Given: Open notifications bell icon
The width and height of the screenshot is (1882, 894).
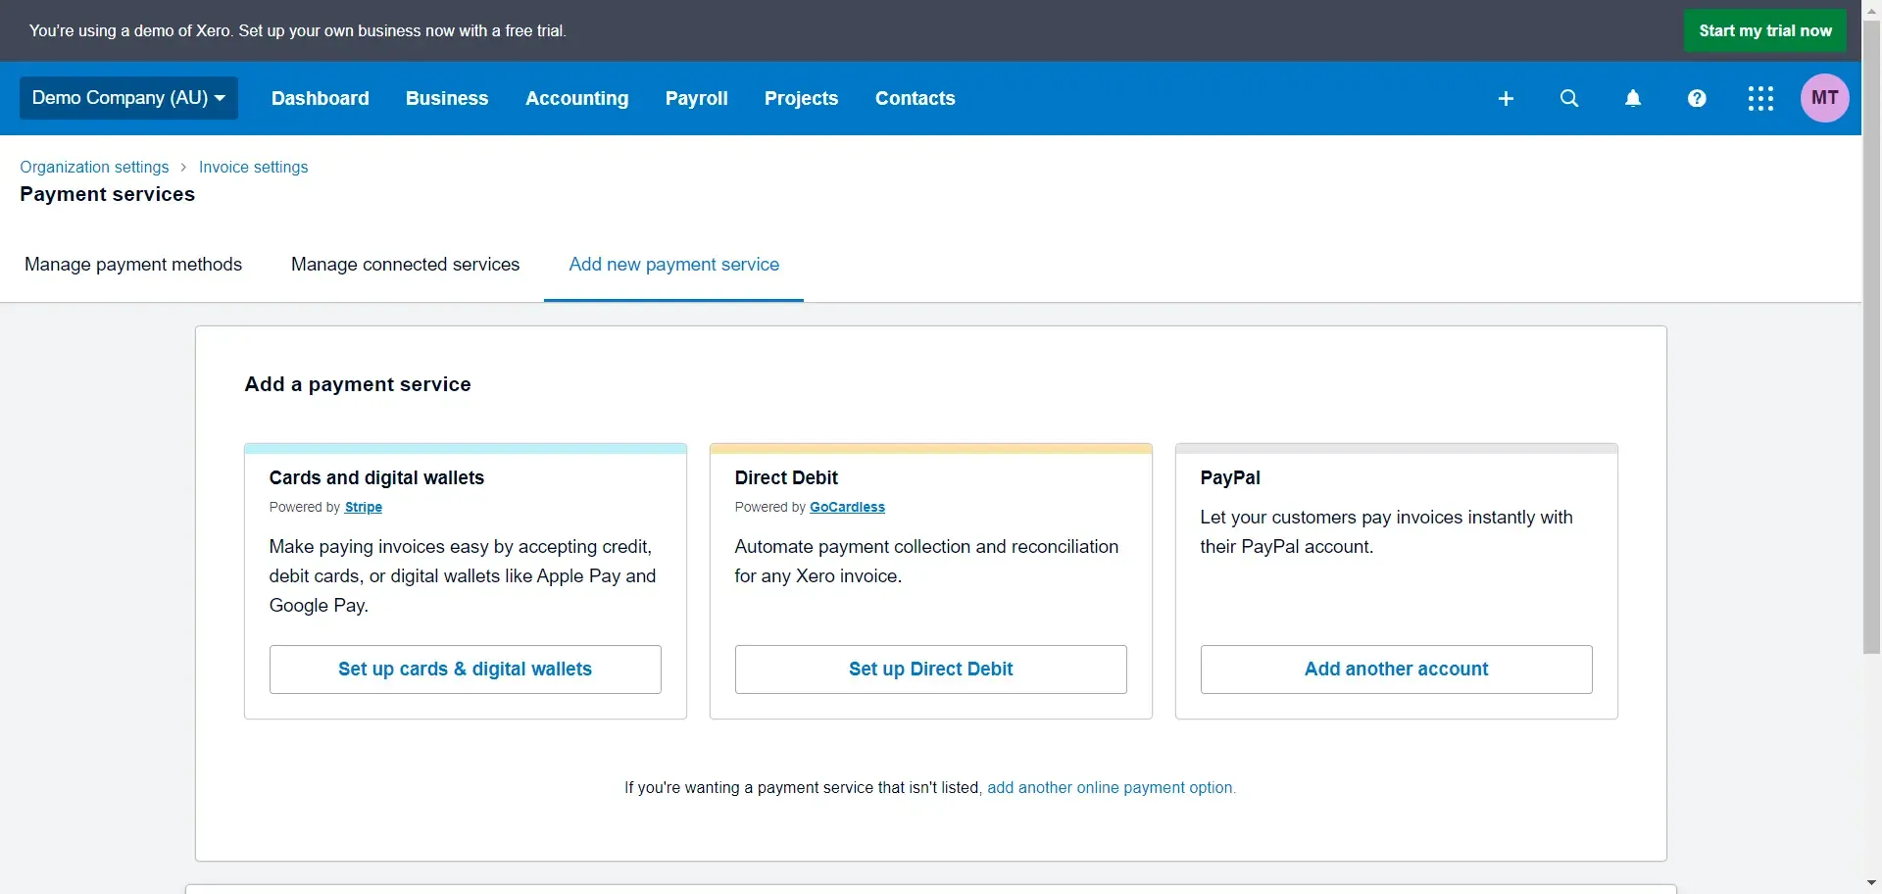Looking at the screenshot, I should click(1633, 98).
